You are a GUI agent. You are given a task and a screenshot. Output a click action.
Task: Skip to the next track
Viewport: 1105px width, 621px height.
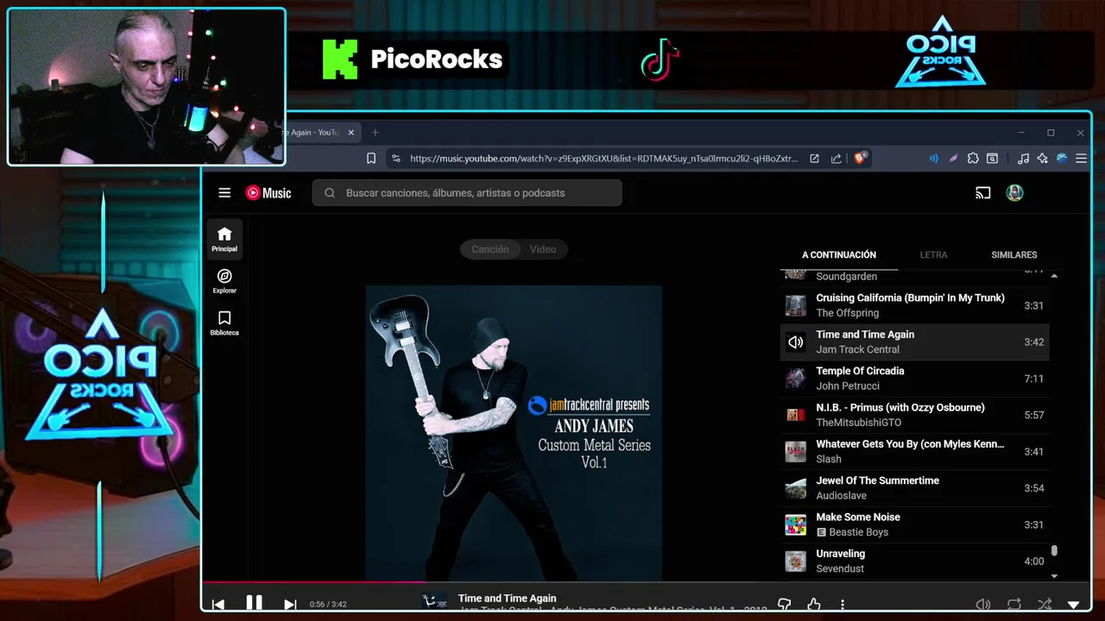[290, 605]
